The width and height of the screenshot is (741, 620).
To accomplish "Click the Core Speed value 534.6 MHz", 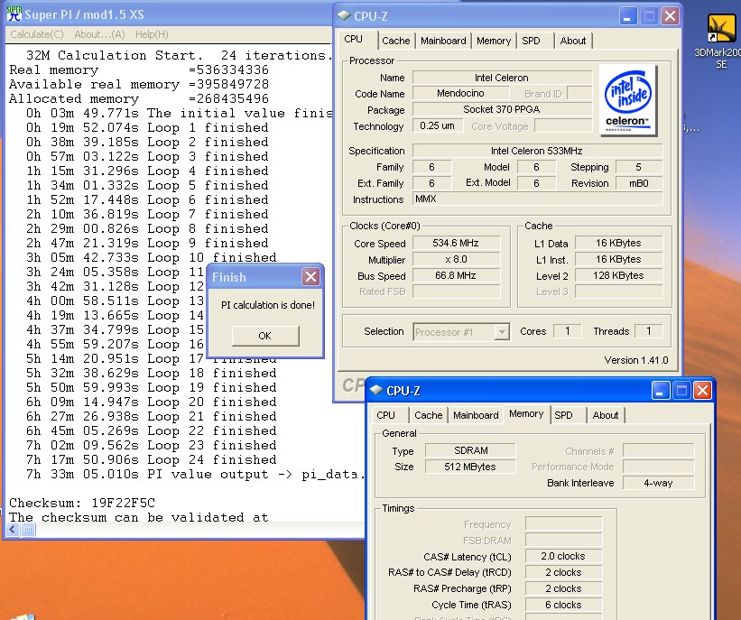I will click(456, 243).
